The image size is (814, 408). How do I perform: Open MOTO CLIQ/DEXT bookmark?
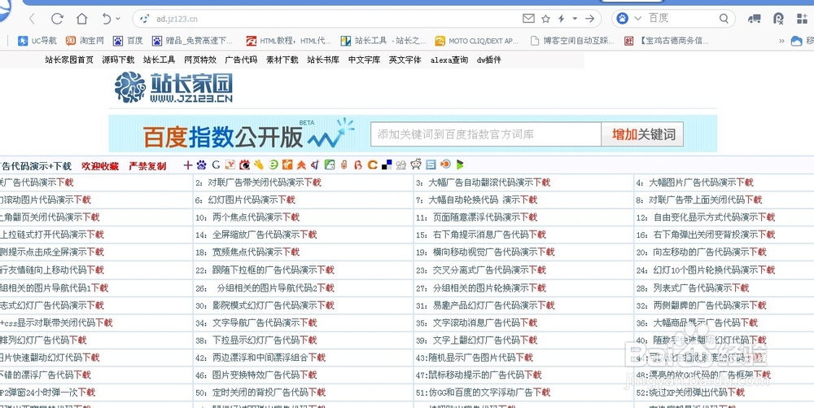(x=476, y=41)
